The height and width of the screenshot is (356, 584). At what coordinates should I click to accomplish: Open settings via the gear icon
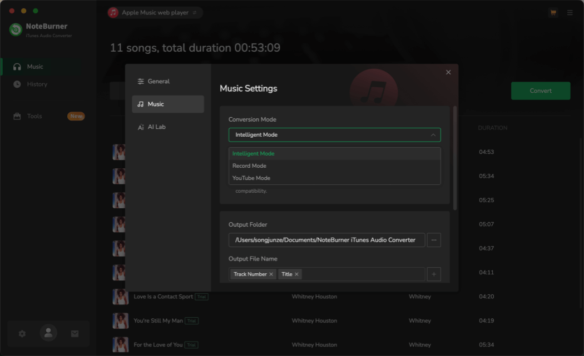point(22,334)
